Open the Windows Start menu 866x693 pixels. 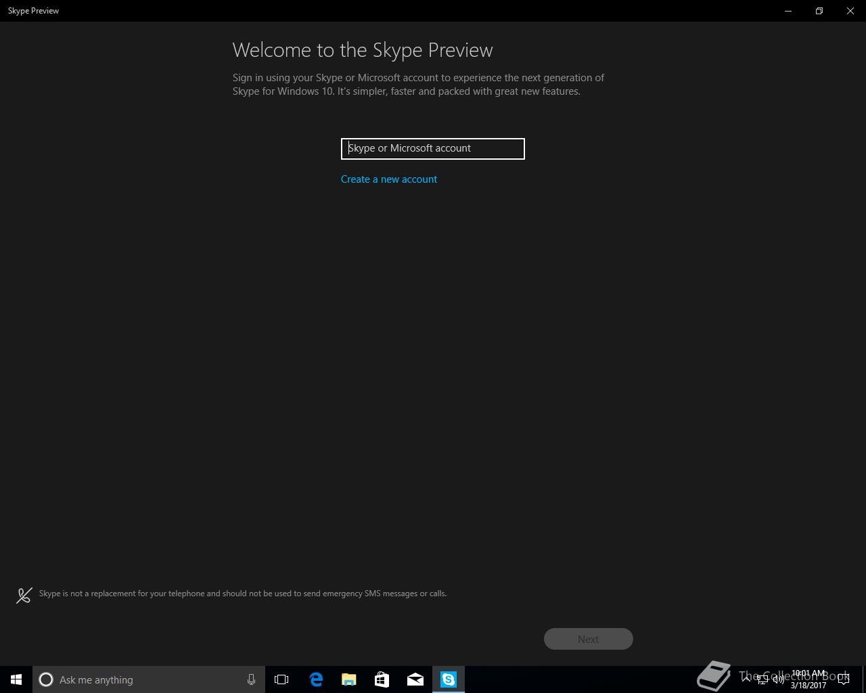[16, 679]
